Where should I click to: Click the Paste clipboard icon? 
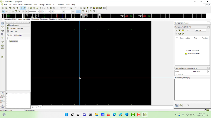point(51,8)
